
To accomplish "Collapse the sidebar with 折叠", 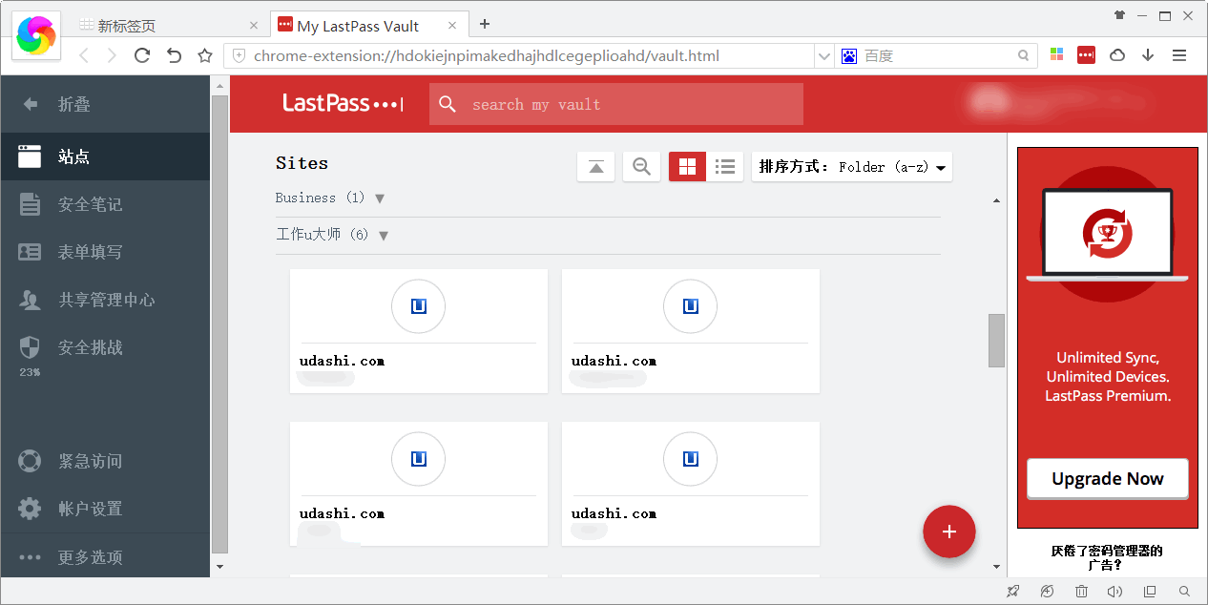I will 73,104.
